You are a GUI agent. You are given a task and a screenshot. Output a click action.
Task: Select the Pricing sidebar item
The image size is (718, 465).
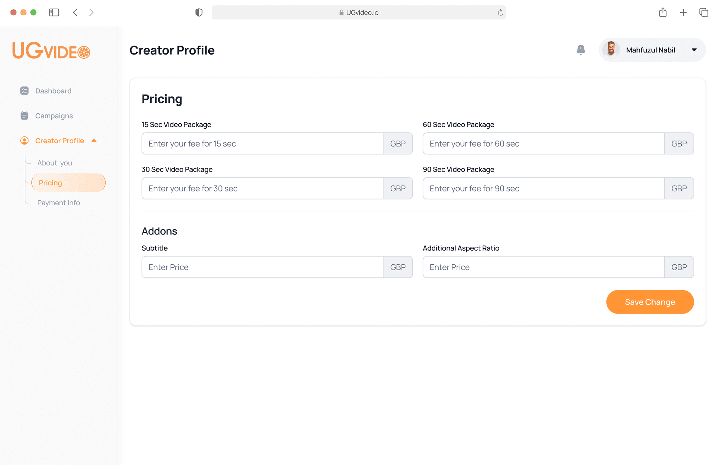(68, 183)
